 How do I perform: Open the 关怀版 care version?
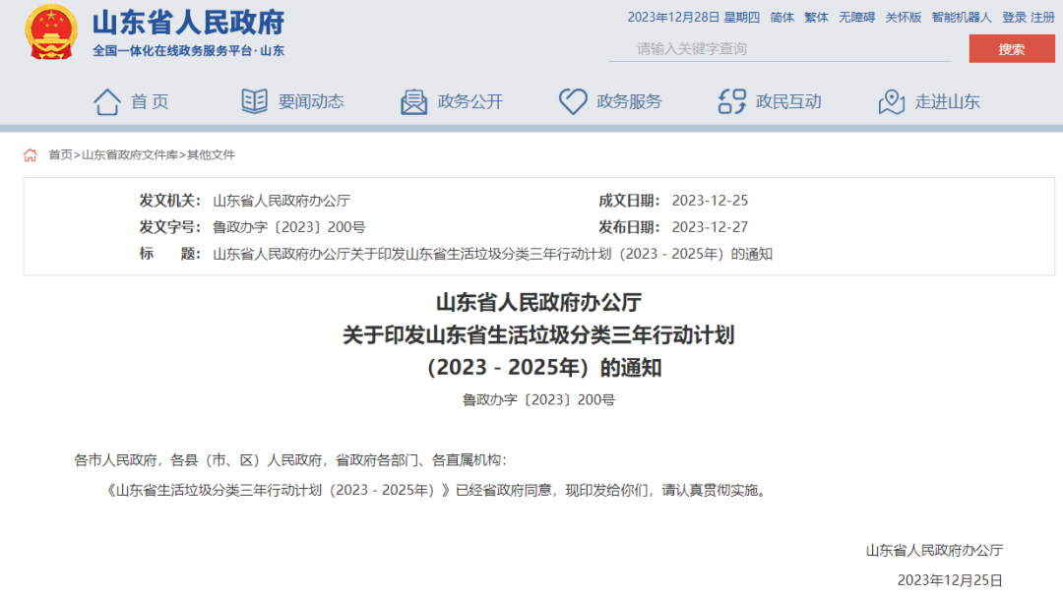[903, 18]
